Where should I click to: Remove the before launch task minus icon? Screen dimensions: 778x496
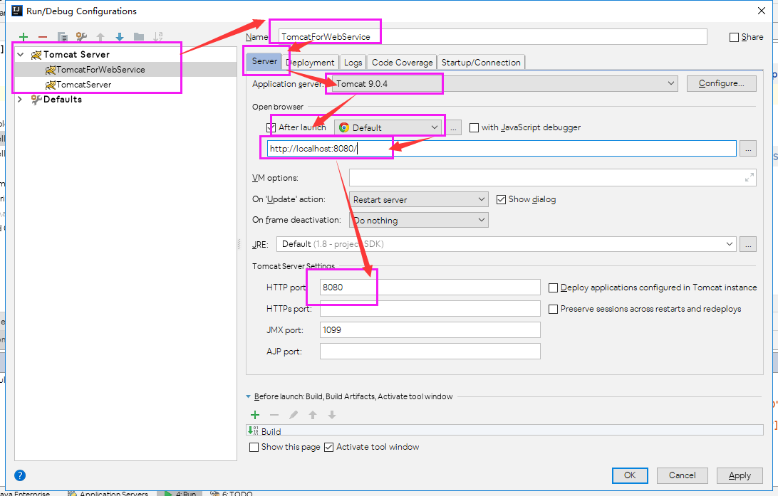click(x=274, y=415)
